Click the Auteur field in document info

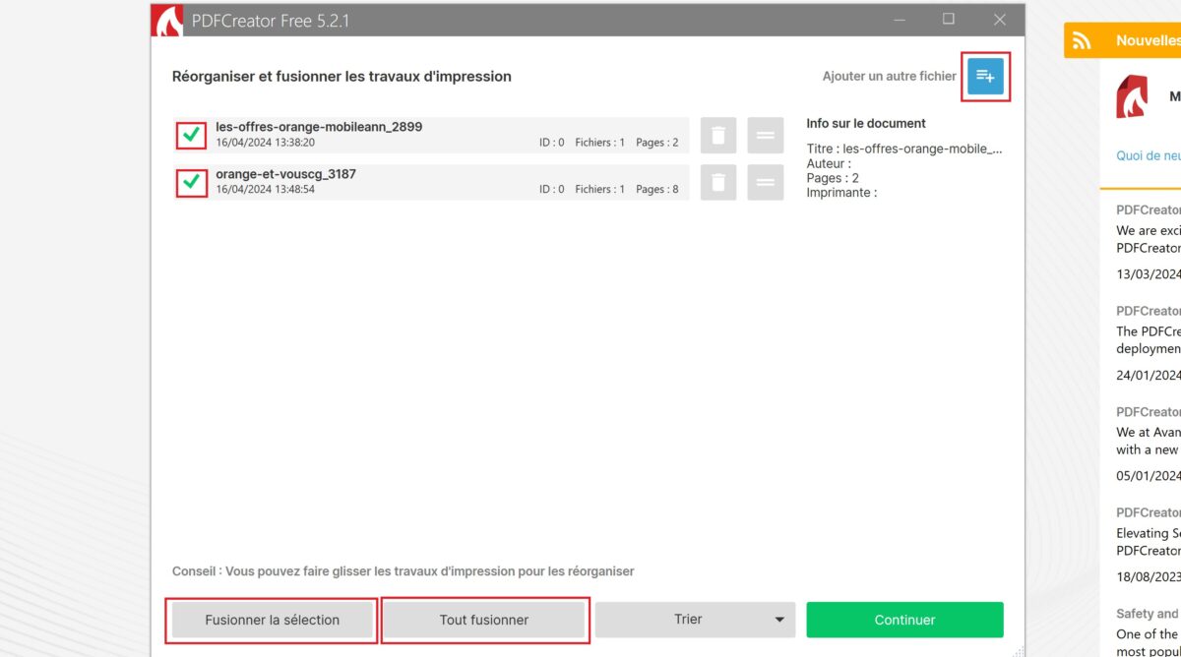point(829,163)
